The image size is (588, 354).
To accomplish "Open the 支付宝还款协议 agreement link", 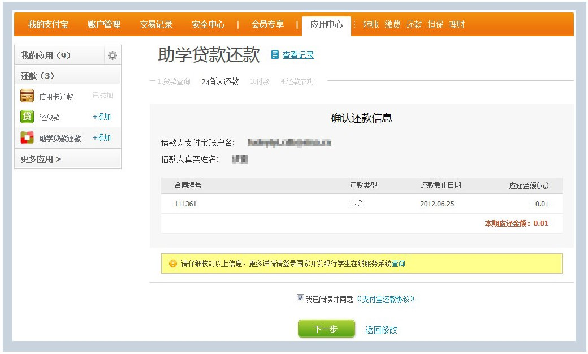I will click(x=386, y=299).
